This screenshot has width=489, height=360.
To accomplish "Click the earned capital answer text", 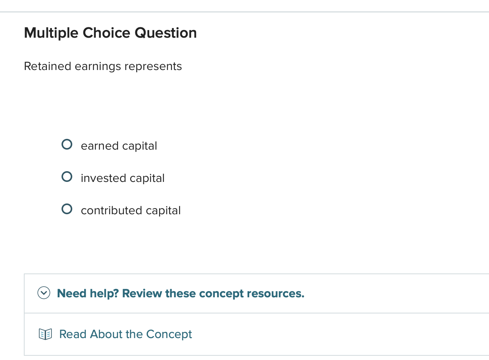I will pyautogui.click(x=119, y=146).
